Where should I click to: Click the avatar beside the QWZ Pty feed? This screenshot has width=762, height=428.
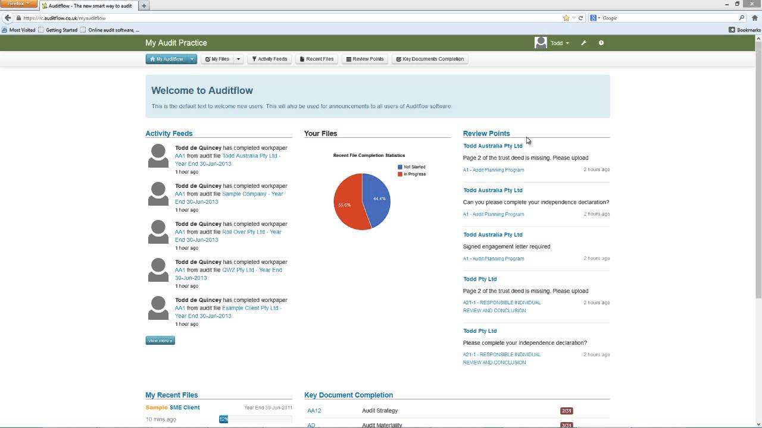(x=158, y=270)
